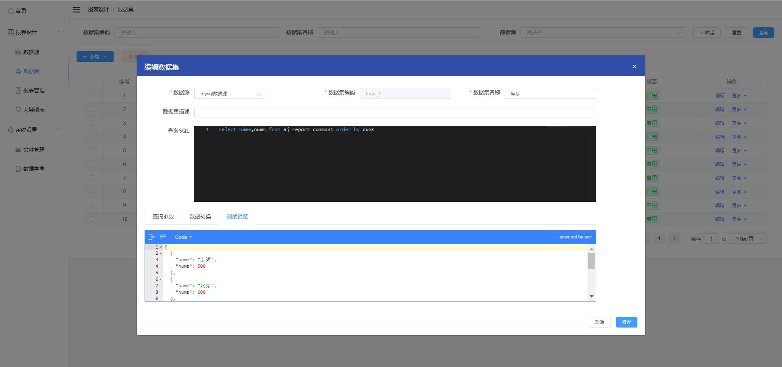Check the checkbox for row 5
Image resolution: width=782 pixels, height=367 pixels.
(x=91, y=150)
